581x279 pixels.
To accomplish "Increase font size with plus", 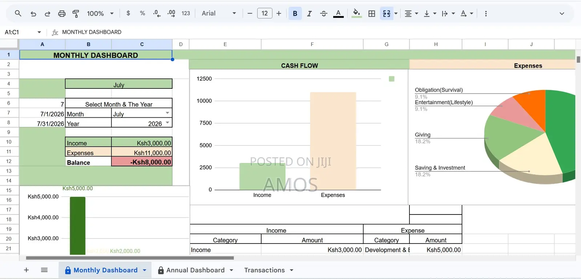I will (x=279, y=13).
